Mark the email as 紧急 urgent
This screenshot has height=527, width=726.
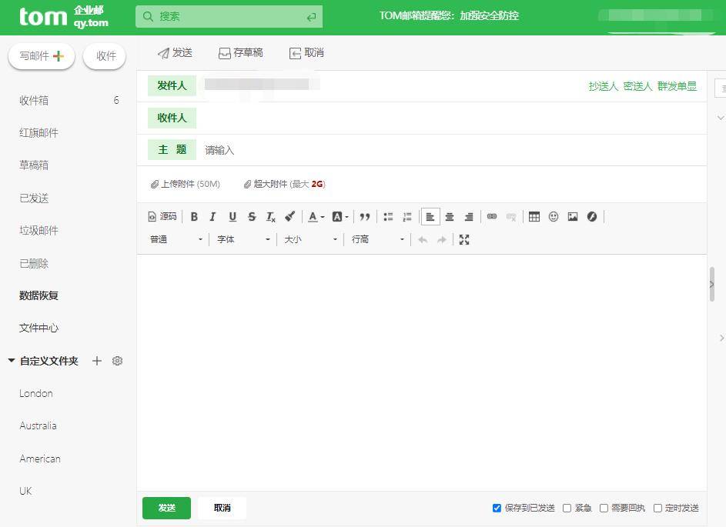[x=567, y=508]
